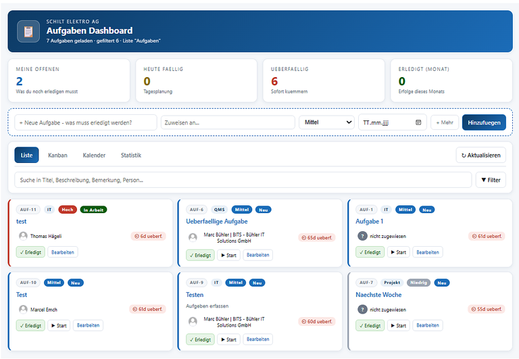Start the Aufgabe 1 task
Viewport: 519px width, 359px height.
399,252
